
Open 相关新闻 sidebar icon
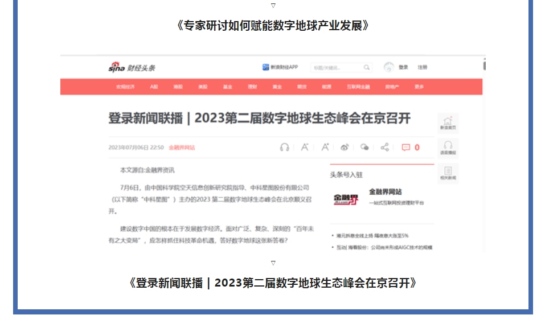click(448, 173)
